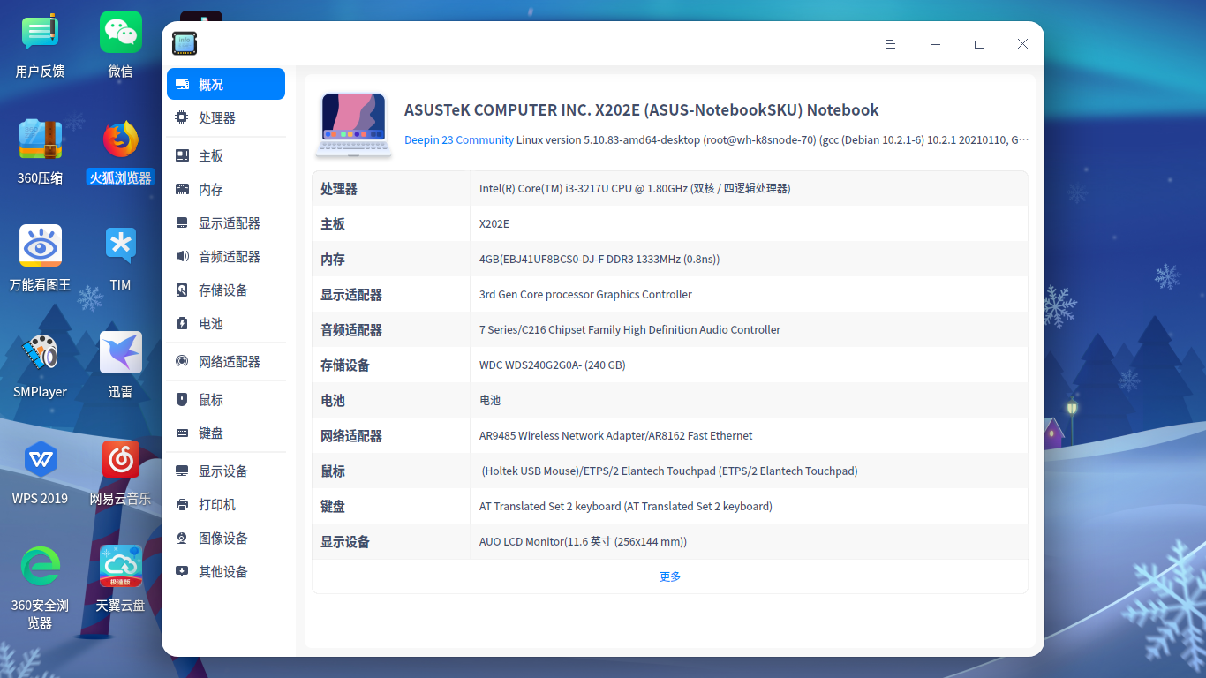Screen dimensions: 1206x678
Task: Click the 更多 (More) link
Action: 668,576
